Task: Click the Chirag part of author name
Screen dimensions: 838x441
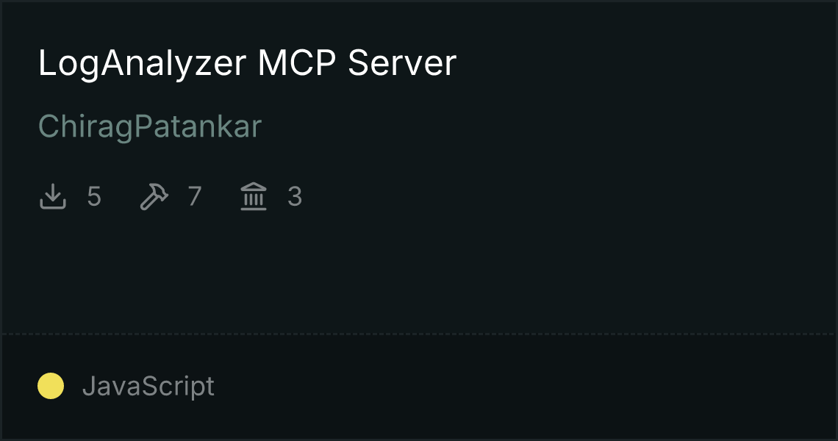Action: tap(85, 127)
